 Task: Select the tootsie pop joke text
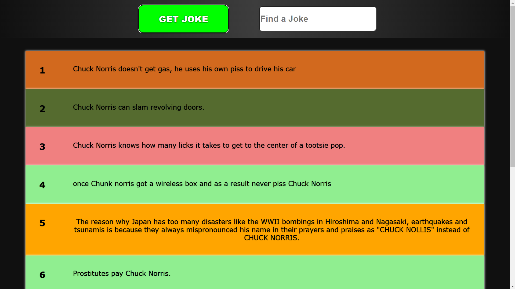pyautogui.click(x=209, y=145)
